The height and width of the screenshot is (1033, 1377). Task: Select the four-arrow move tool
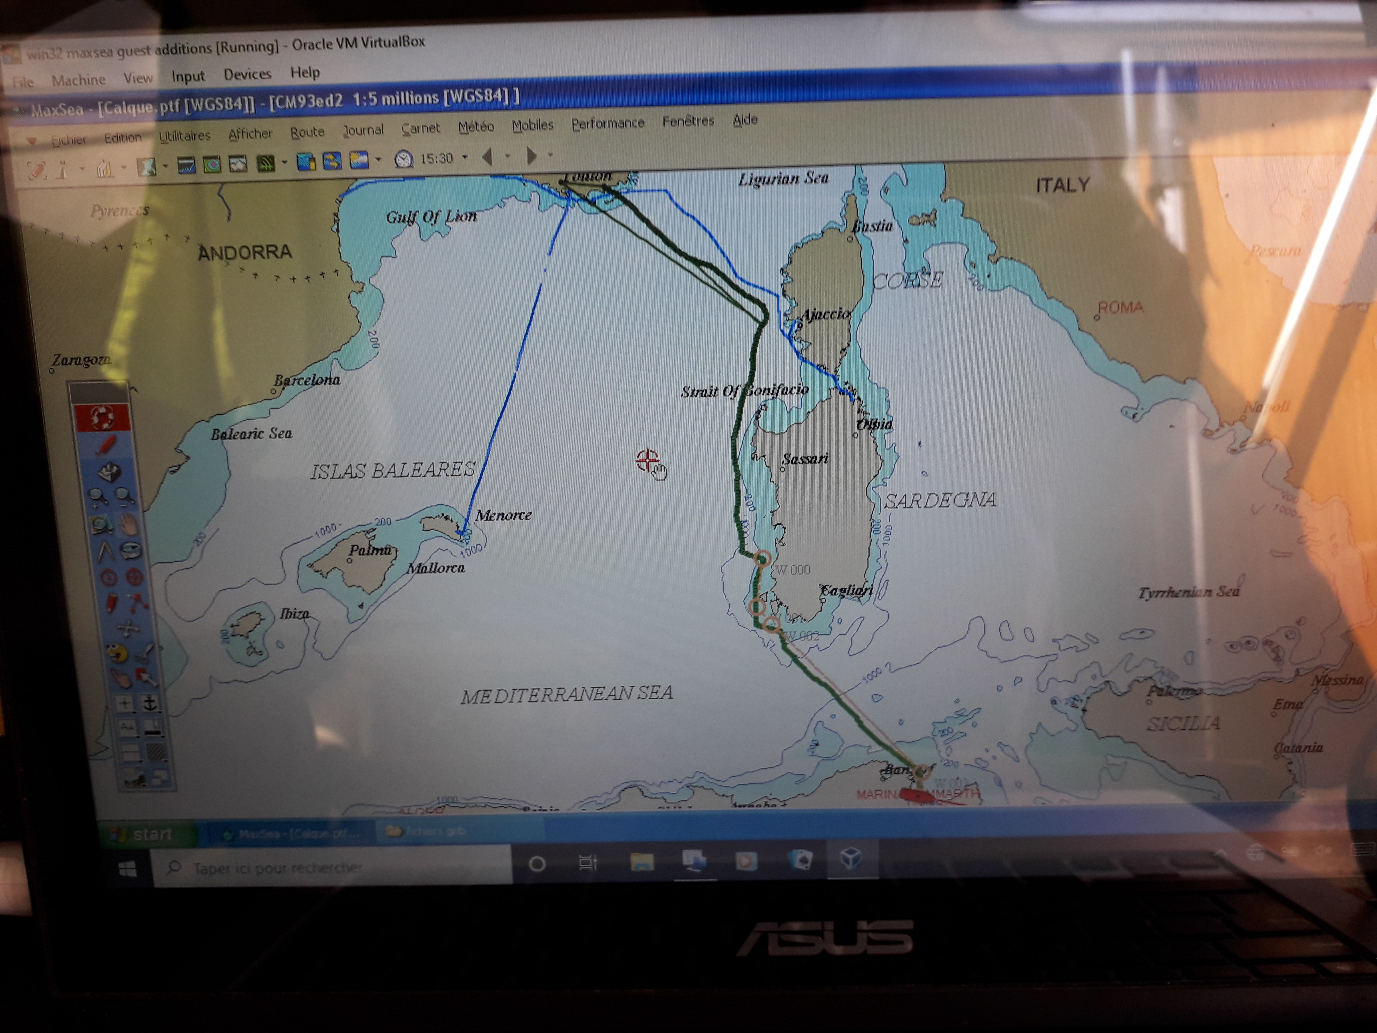129,629
